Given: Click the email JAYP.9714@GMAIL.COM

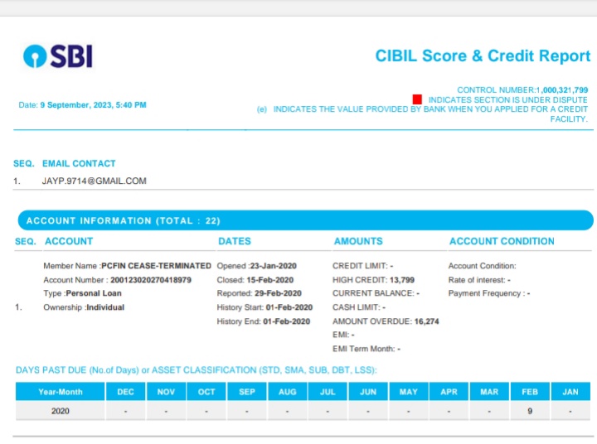Looking at the screenshot, I should [x=94, y=181].
